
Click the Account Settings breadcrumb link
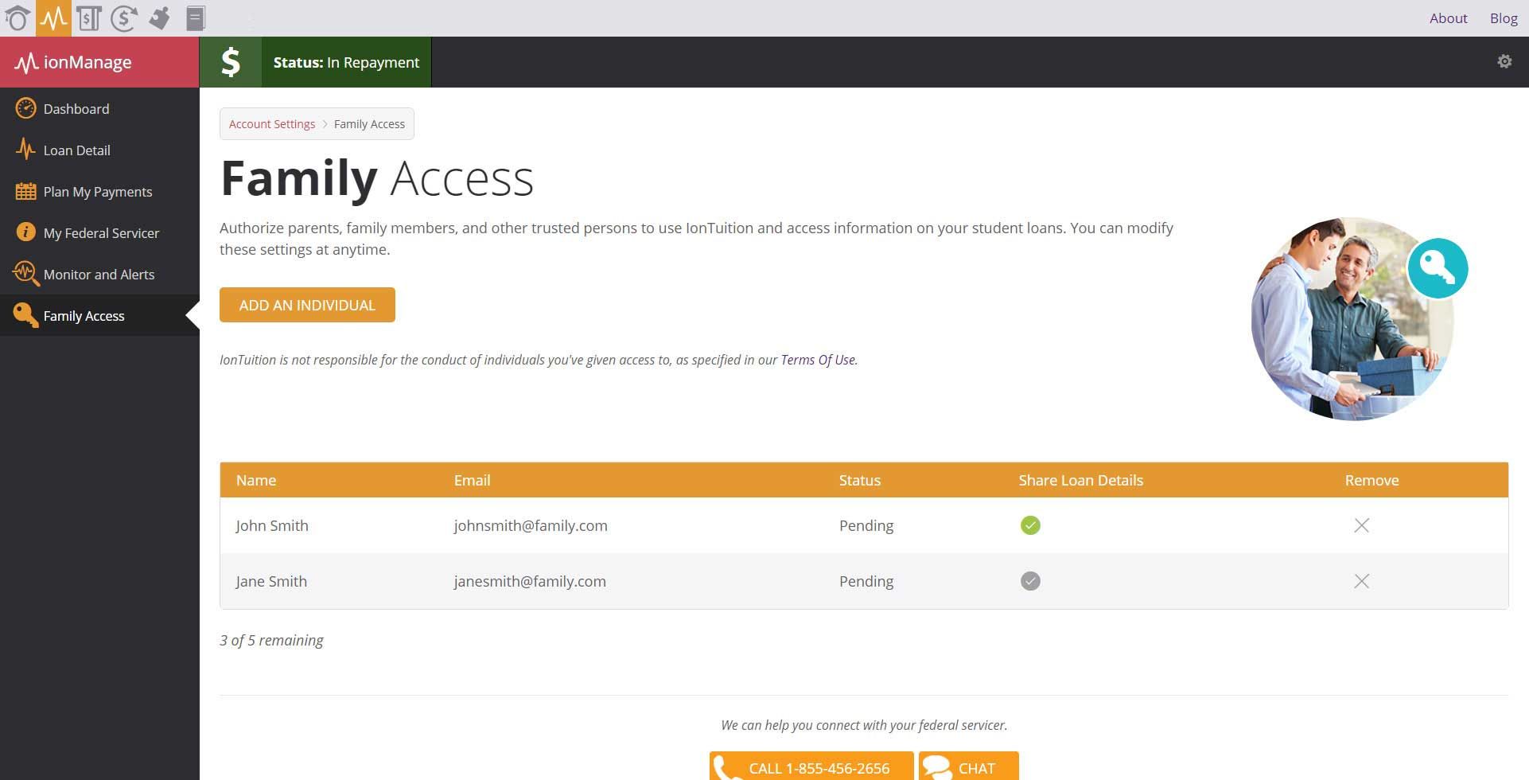pos(272,124)
